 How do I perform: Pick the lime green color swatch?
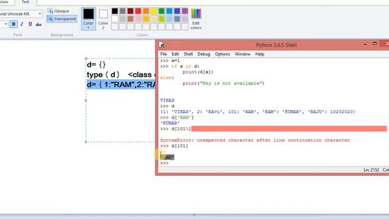pyautogui.click(x=162, y=19)
